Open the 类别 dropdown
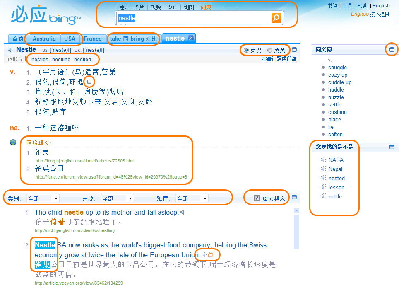Screen dimensions: 399x290 coord(43,198)
